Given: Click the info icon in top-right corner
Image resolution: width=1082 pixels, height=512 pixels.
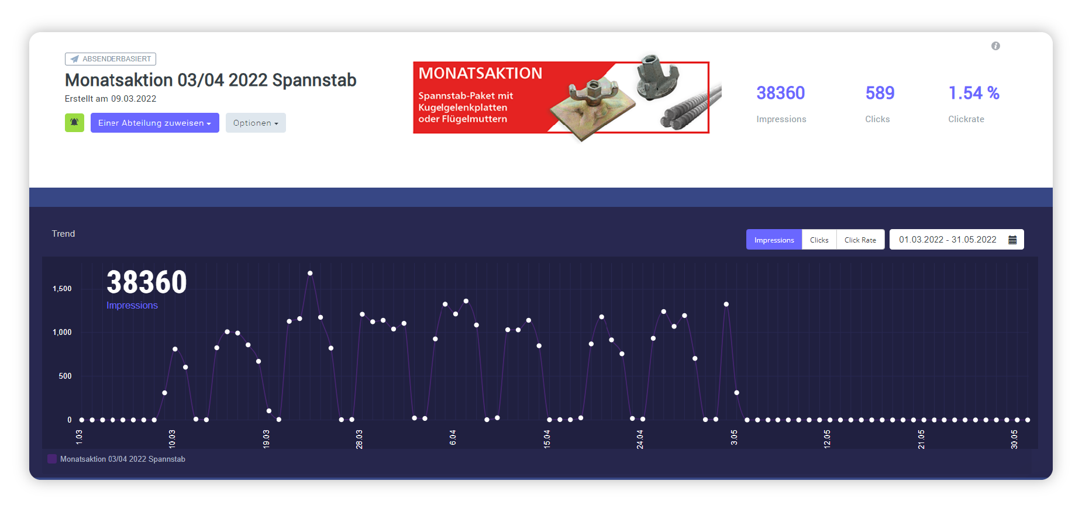Looking at the screenshot, I should [x=995, y=46].
